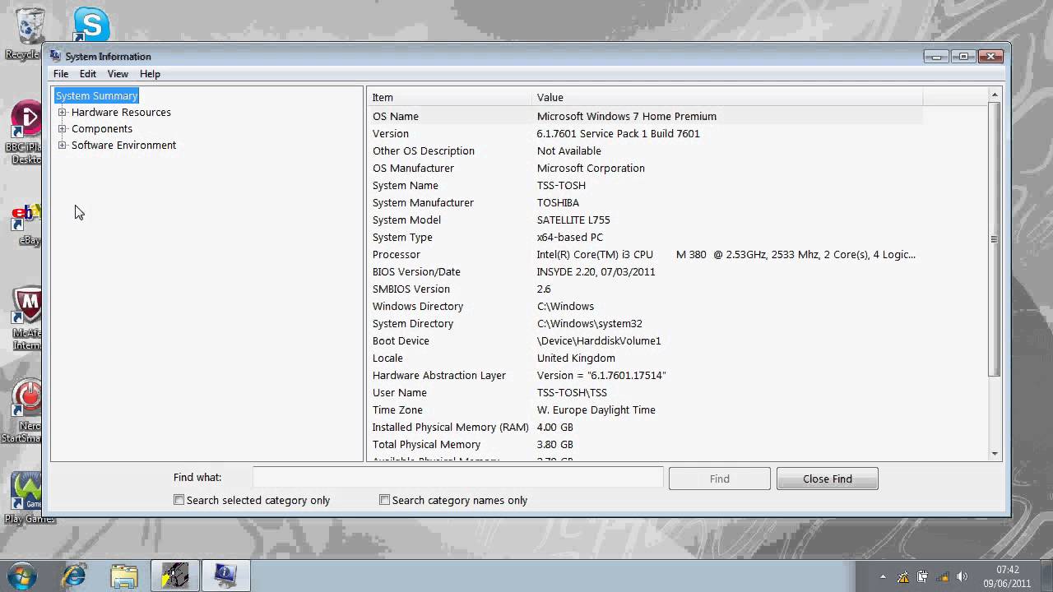Switch to the third taskbar application
This screenshot has height=592, width=1053.
pyautogui.click(x=174, y=576)
